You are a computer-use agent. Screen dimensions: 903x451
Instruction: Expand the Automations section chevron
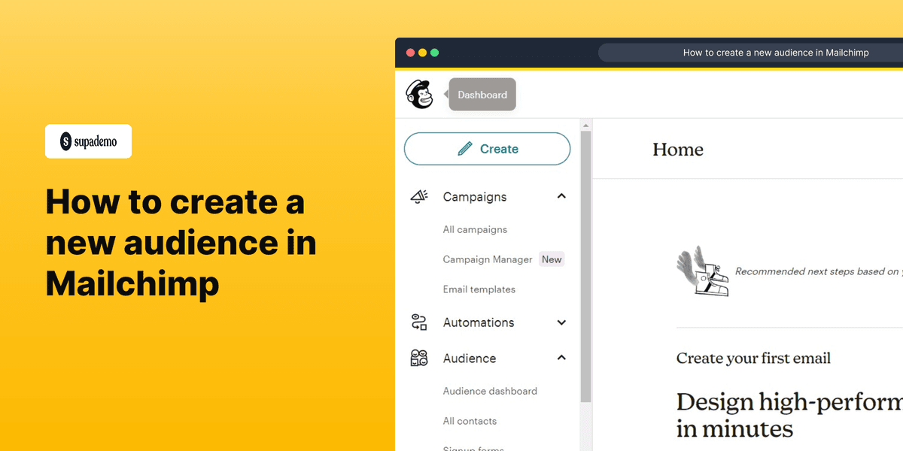(x=561, y=322)
